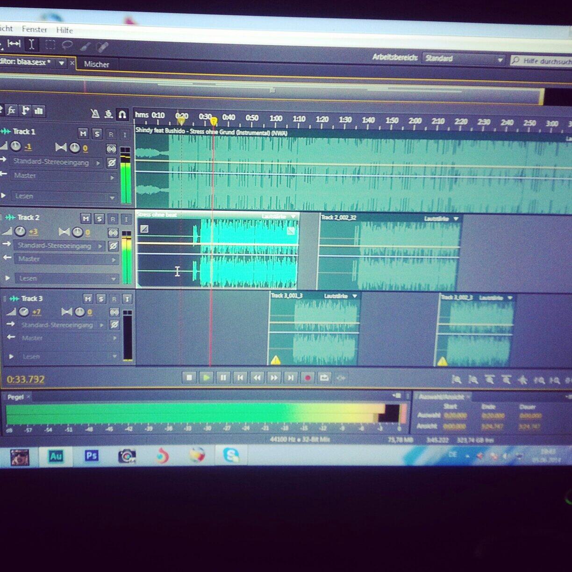The height and width of the screenshot is (572, 572).
Task: Arm Track 1 for recording
Action: point(111,135)
